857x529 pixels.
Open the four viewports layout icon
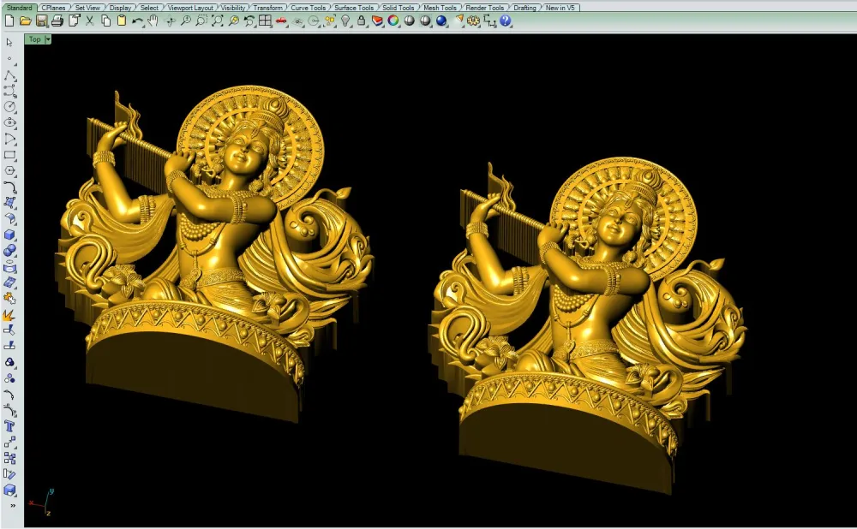265,21
